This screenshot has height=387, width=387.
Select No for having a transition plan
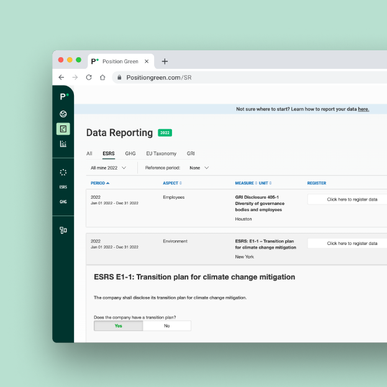point(166,326)
